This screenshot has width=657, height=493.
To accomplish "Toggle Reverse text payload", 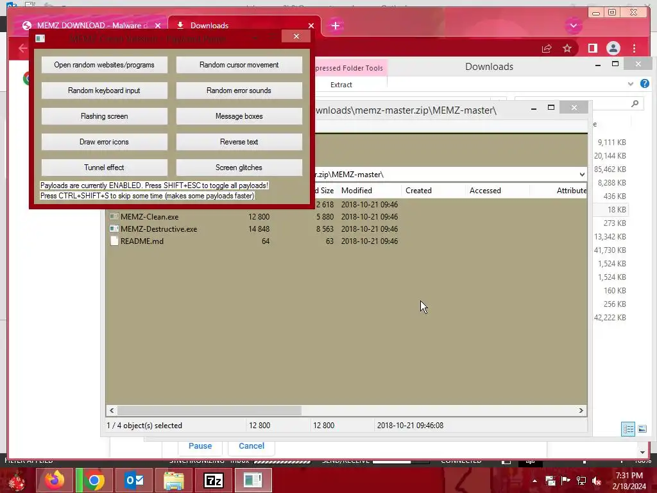I will point(239,142).
